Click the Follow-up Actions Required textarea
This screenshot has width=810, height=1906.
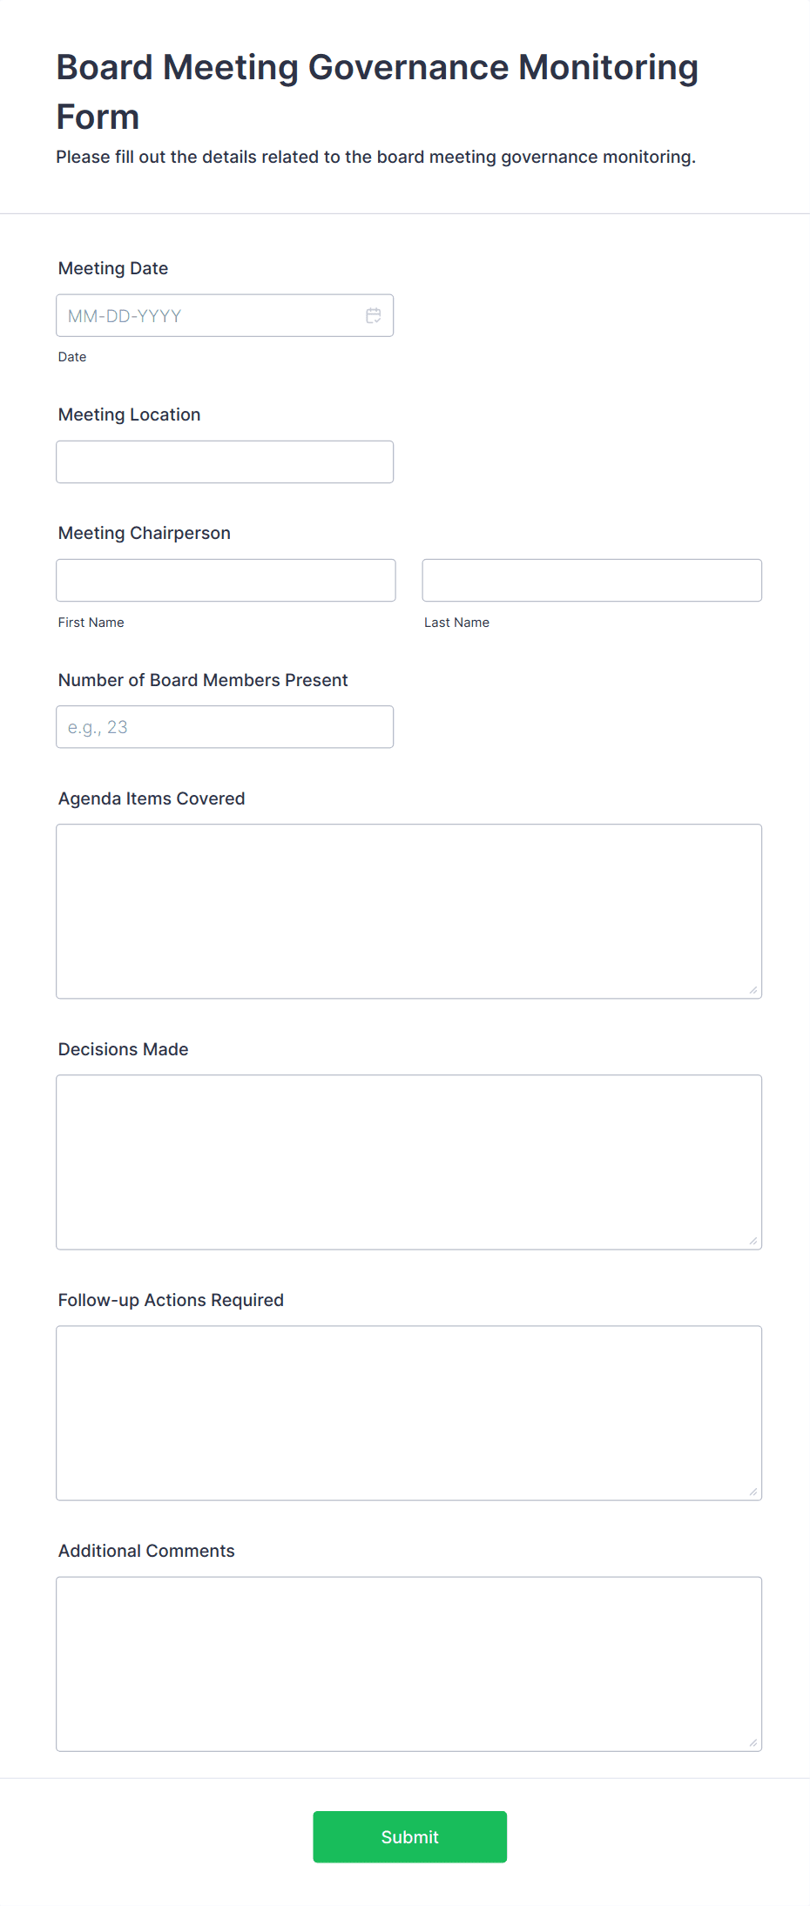(409, 1412)
